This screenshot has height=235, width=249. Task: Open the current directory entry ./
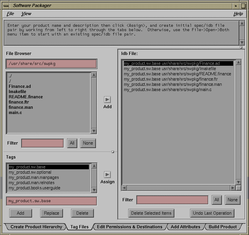click(x=10, y=81)
